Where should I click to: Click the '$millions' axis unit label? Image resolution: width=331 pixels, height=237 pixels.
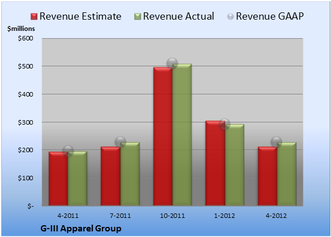pos(21,29)
